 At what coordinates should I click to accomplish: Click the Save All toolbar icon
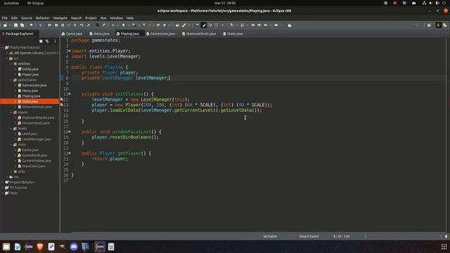point(22,25)
